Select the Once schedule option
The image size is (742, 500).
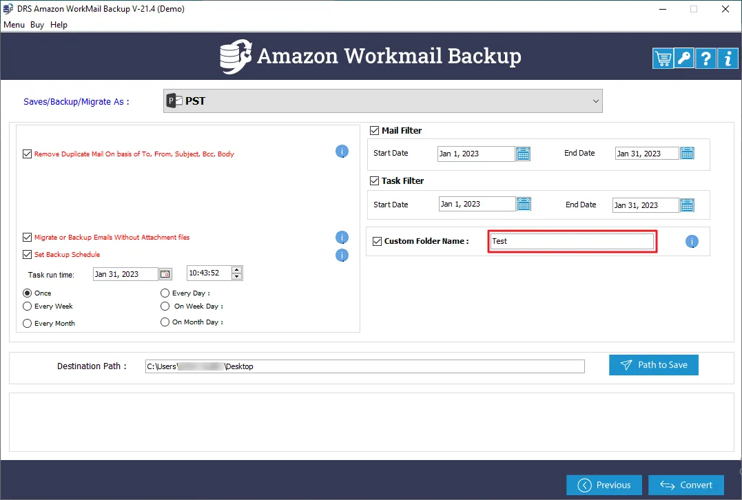tap(27, 293)
